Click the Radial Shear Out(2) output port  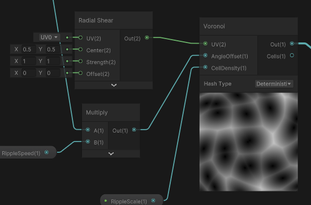pos(147,37)
